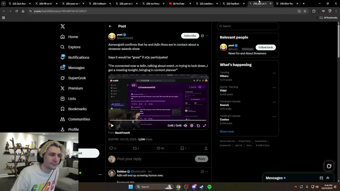340x191 pixels.
Task: Share the post
Action: click(x=206, y=148)
